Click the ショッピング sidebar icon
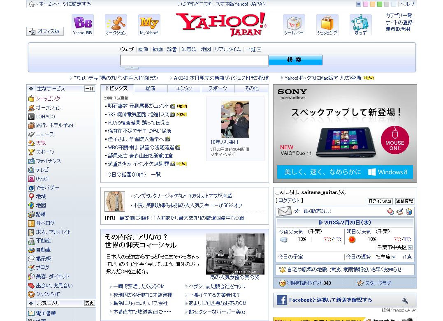 pyautogui.click(x=31, y=99)
